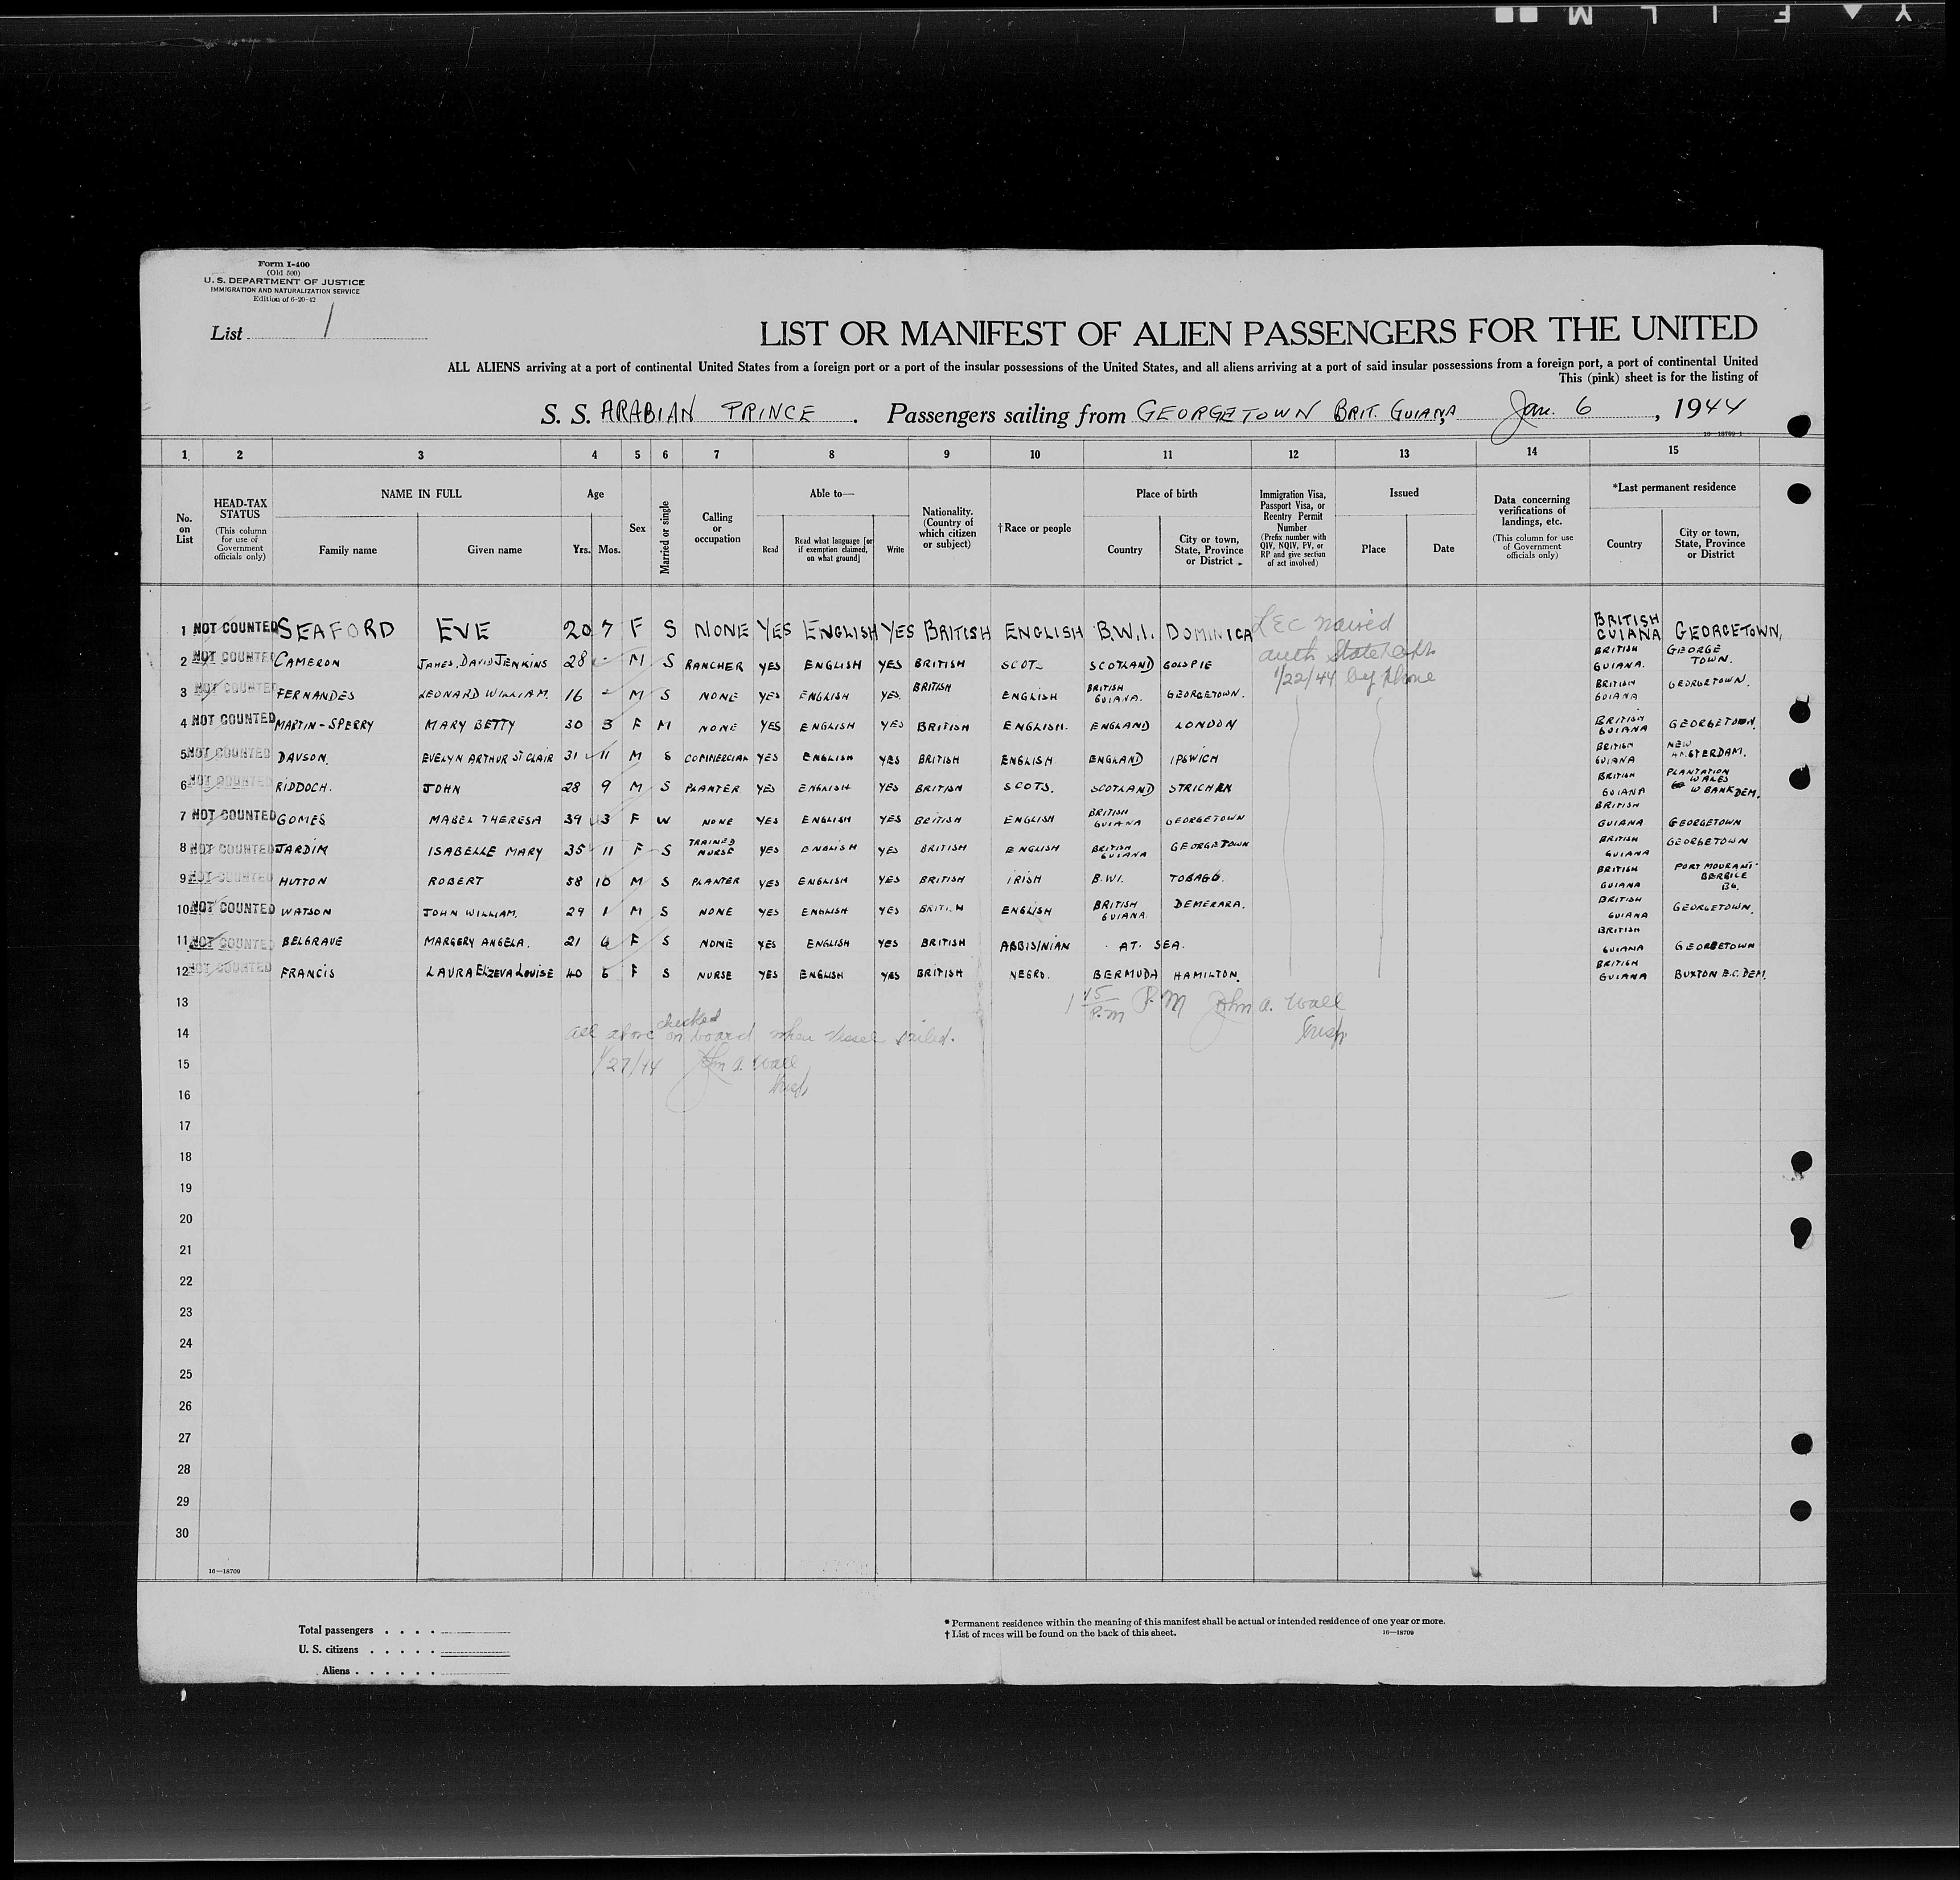Click given name "JOHN WILLIAM"
The height and width of the screenshot is (1880, 1960).
tap(469, 912)
